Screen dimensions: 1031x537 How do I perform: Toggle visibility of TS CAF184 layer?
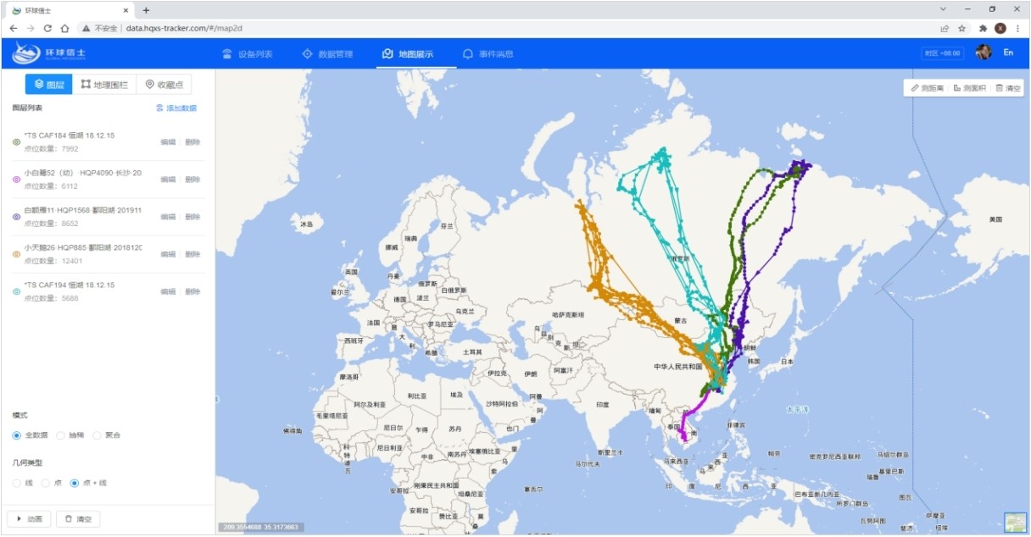point(16,142)
